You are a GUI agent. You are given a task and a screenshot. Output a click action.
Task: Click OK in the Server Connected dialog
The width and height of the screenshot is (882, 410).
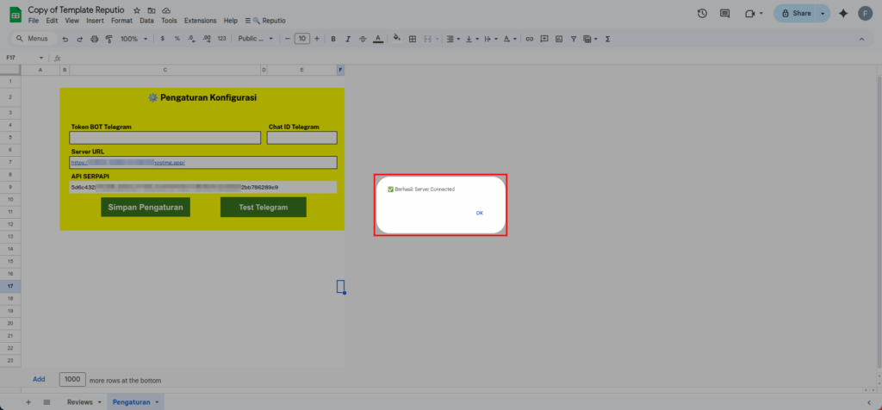click(480, 213)
